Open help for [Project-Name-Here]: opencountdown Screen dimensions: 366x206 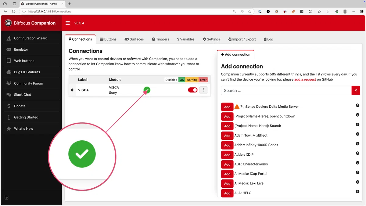(x=357, y=115)
